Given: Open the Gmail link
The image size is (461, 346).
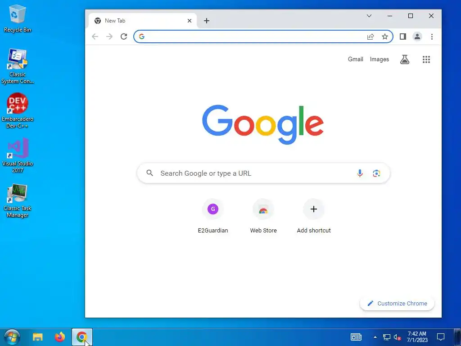Looking at the screenshot, I should coord(356,59).
